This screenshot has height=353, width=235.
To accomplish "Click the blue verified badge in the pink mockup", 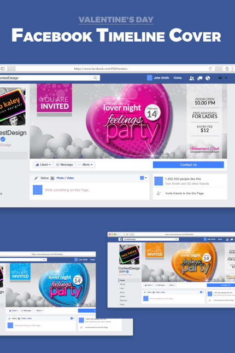I will click(3, 139).
